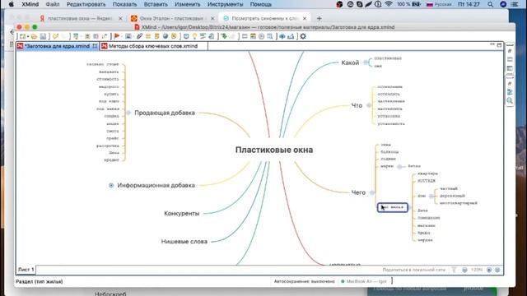Screen dimensions: 527x296
Task: Click the paperclip attachment icon
Action: (x=139, y=36)
